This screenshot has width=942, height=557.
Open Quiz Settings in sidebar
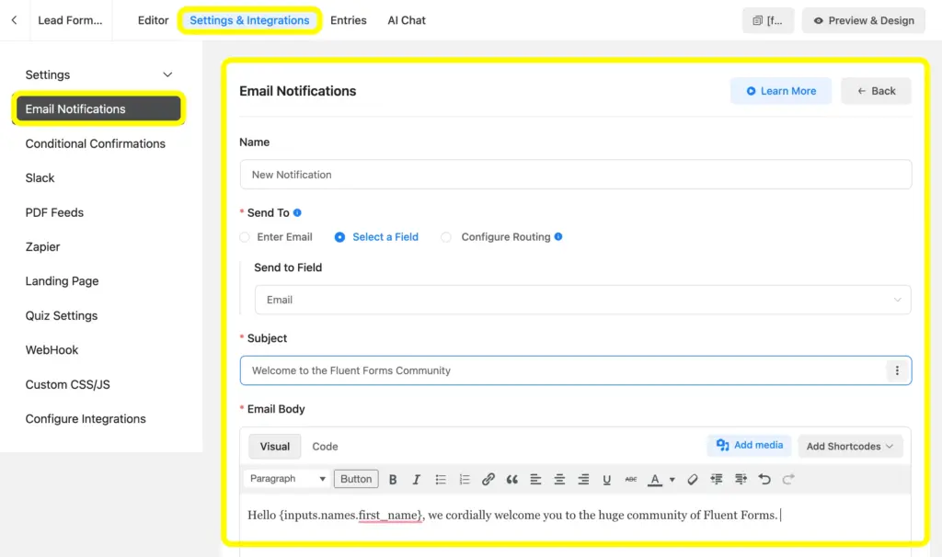click(62, 315)
